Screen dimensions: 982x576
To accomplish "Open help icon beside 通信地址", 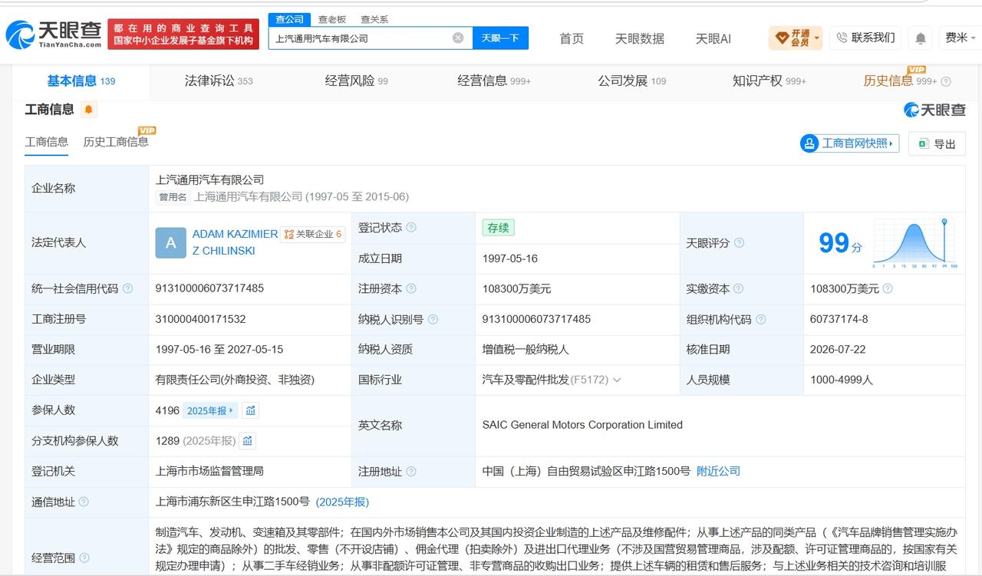I will tap(84, 502).
